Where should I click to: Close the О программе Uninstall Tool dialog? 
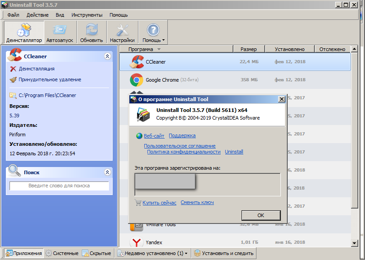pyautogui.click(x=281, y=99)
